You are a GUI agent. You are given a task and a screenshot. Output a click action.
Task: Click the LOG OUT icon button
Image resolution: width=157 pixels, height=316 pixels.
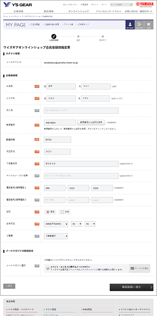click(139, 25)
